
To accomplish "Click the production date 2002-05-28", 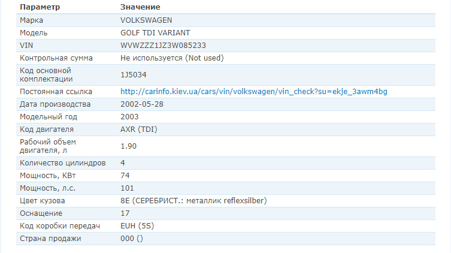I will pyautogui.click(x=141, y=104).
